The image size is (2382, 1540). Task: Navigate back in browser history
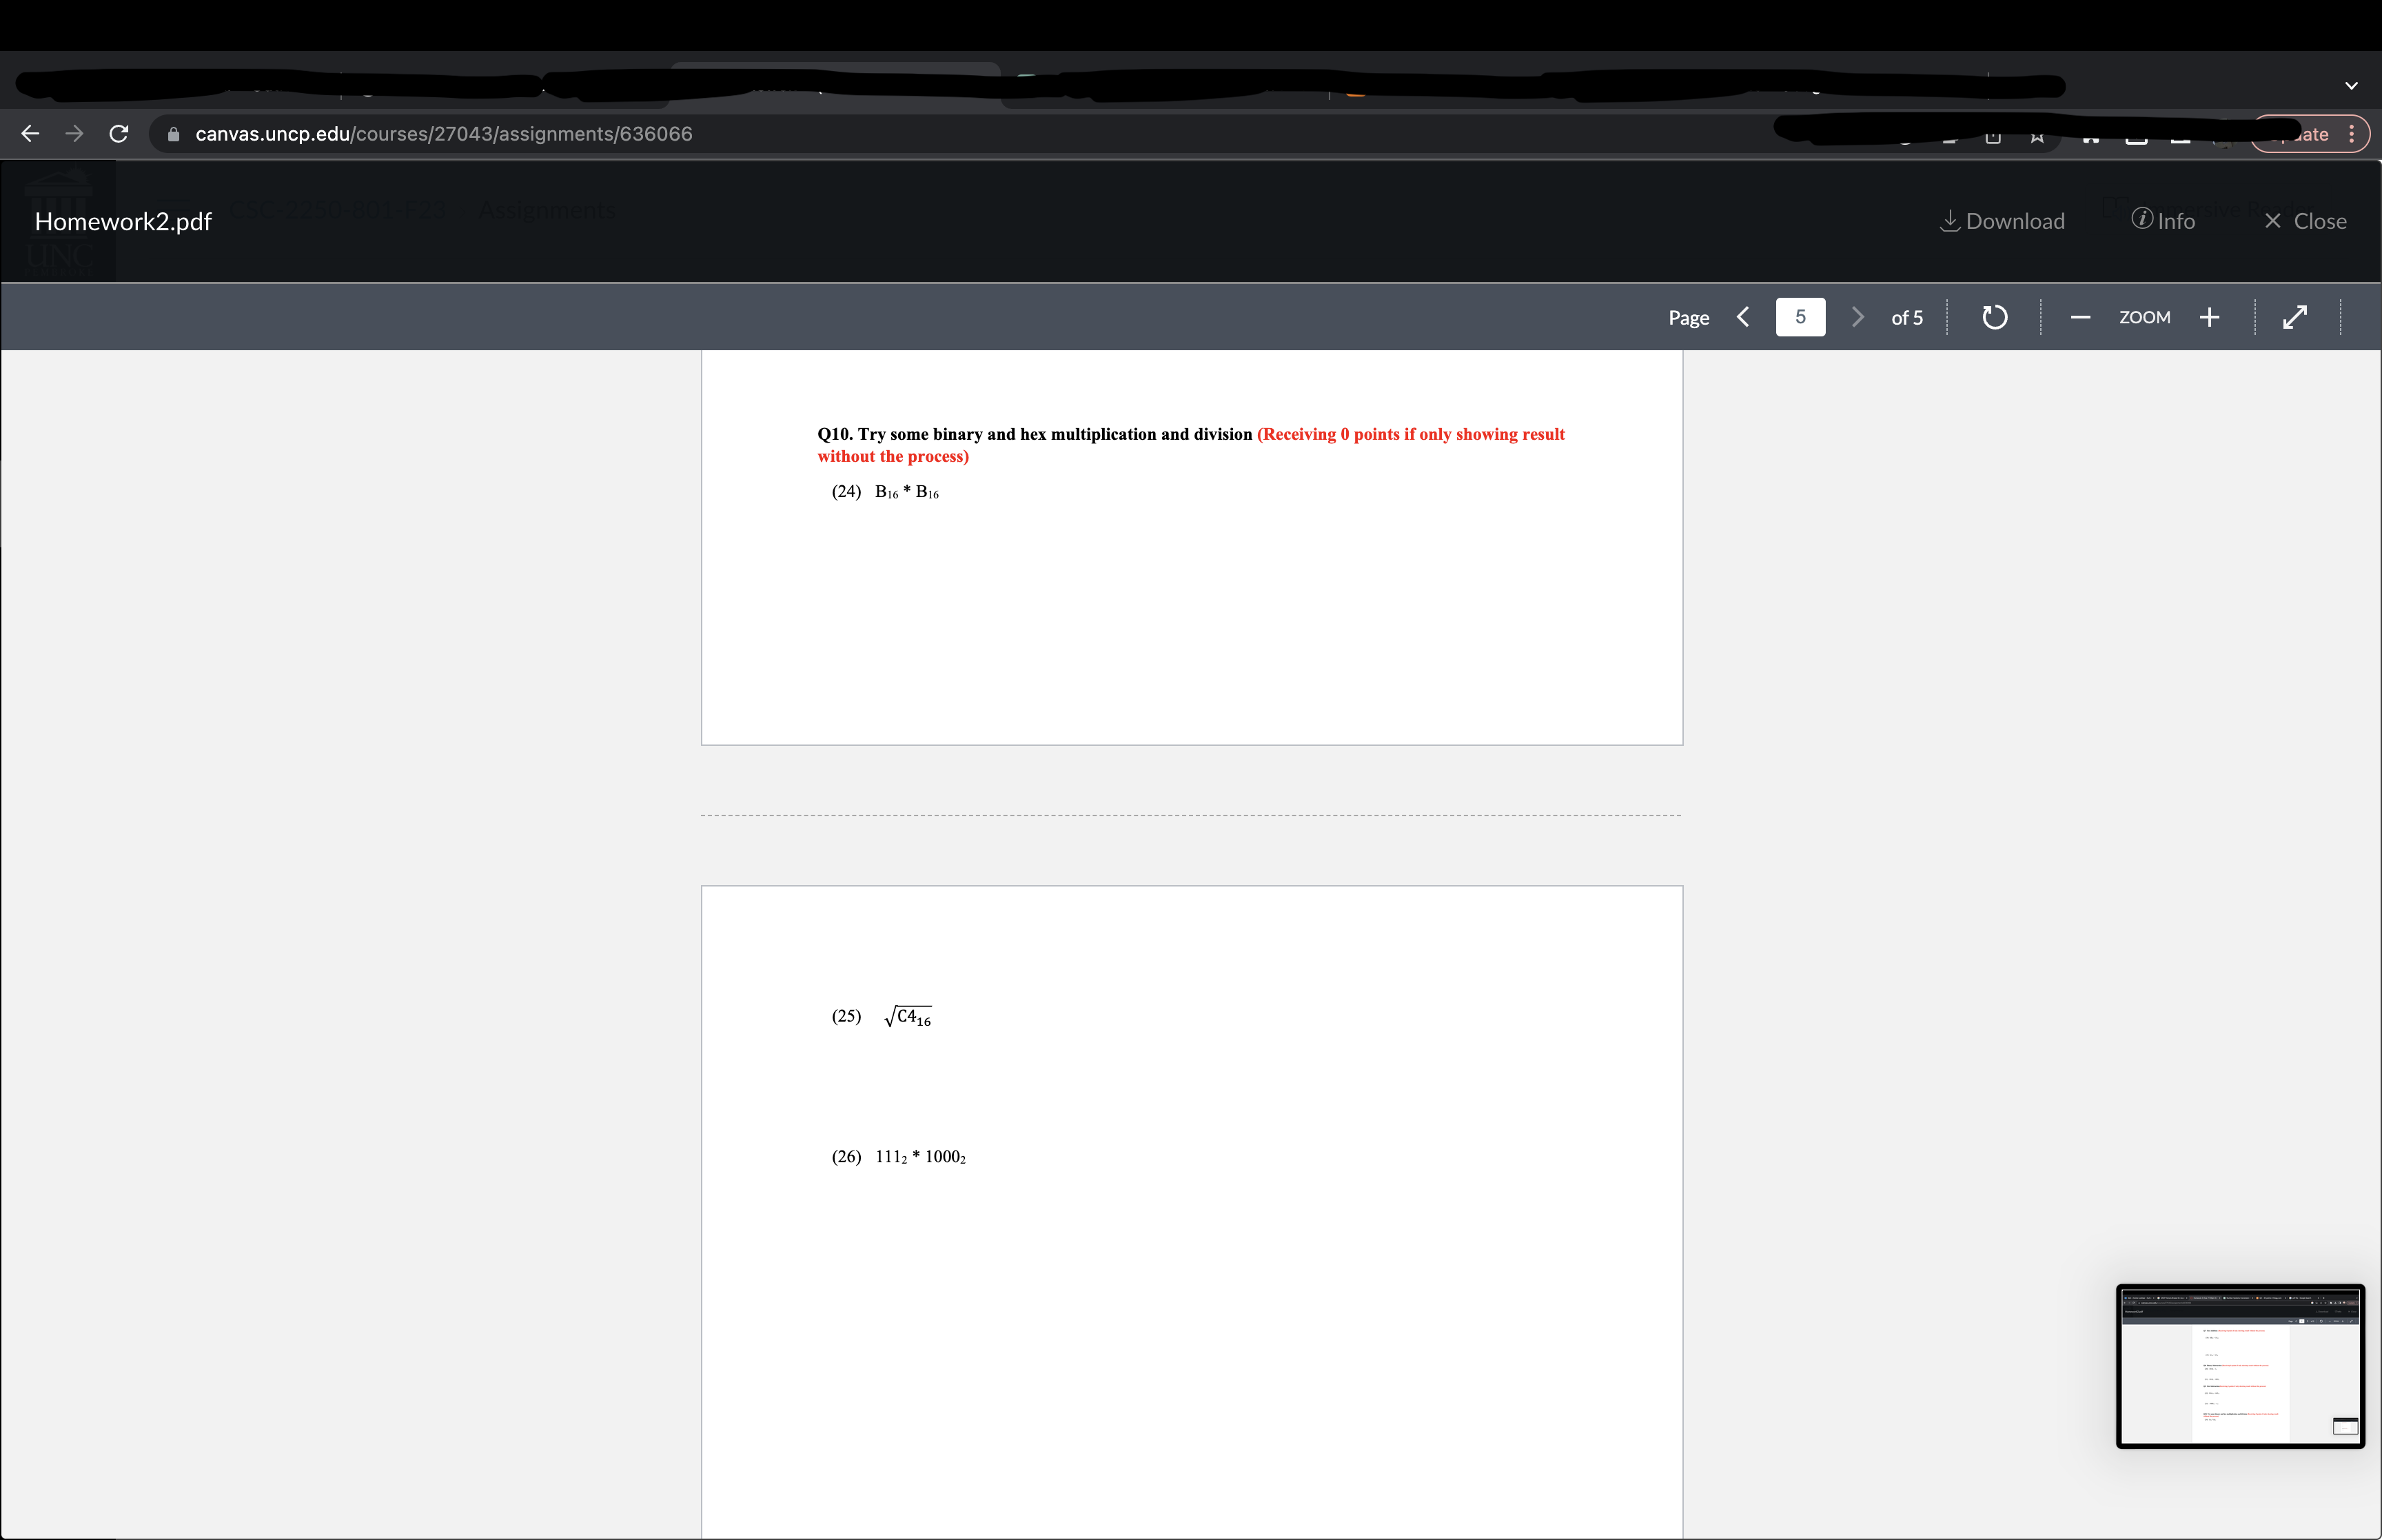pos(30,134)
